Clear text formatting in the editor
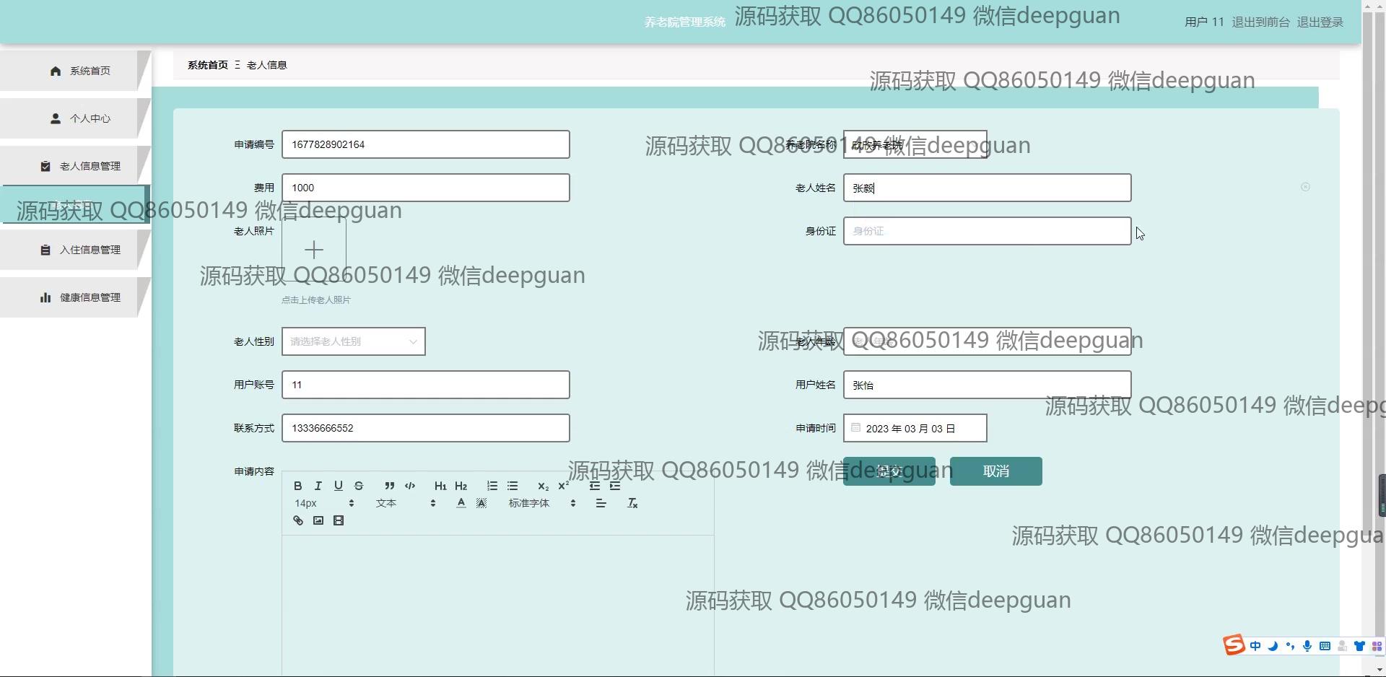The image size is (1386, 677). pos(632,503)
